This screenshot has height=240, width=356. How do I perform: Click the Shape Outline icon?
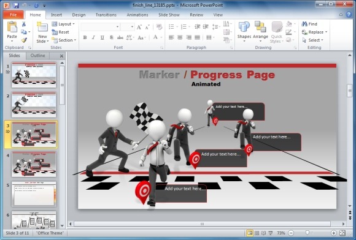tap(289, 32)
